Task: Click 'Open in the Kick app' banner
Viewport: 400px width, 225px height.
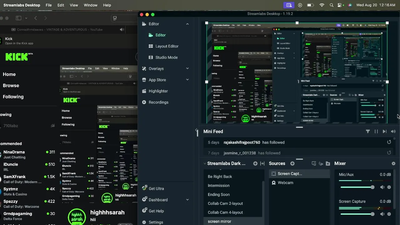Action: 19,43
